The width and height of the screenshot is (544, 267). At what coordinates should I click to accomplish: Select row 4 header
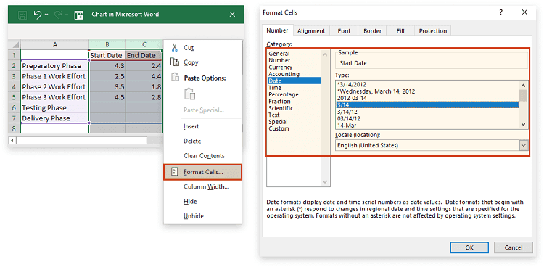[15, 87]
